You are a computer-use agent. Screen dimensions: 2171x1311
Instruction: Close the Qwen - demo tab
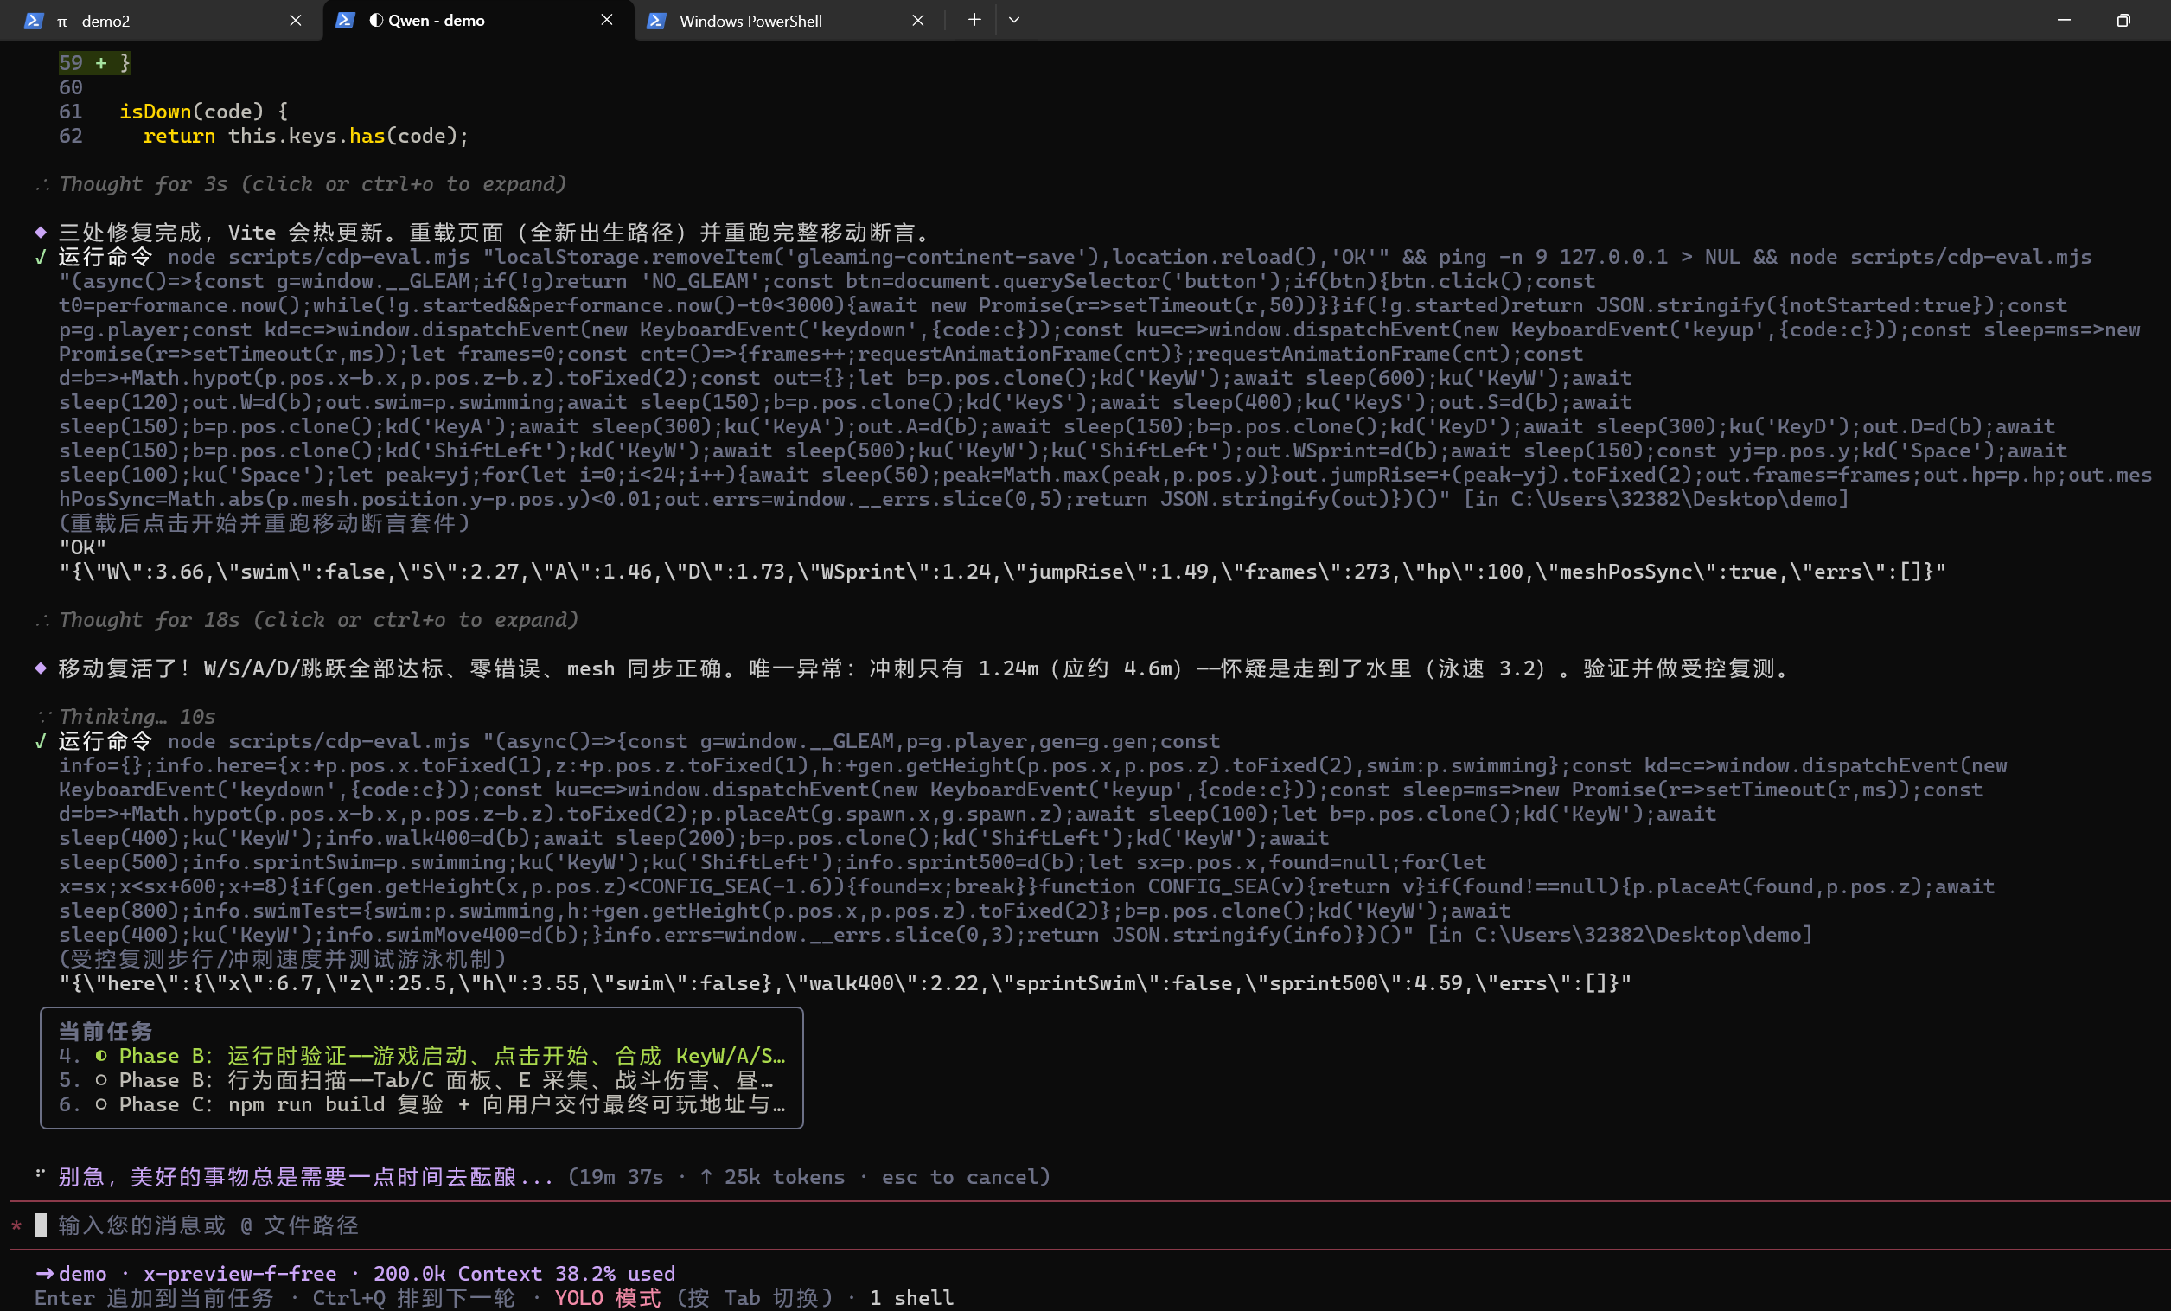point(607,19)
